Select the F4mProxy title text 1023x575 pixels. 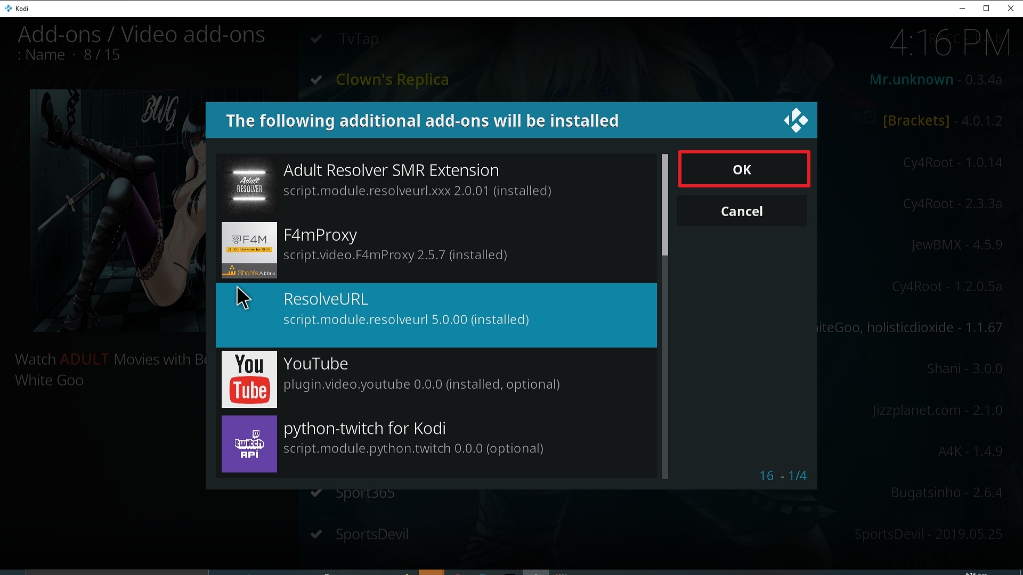pos(320,235)
